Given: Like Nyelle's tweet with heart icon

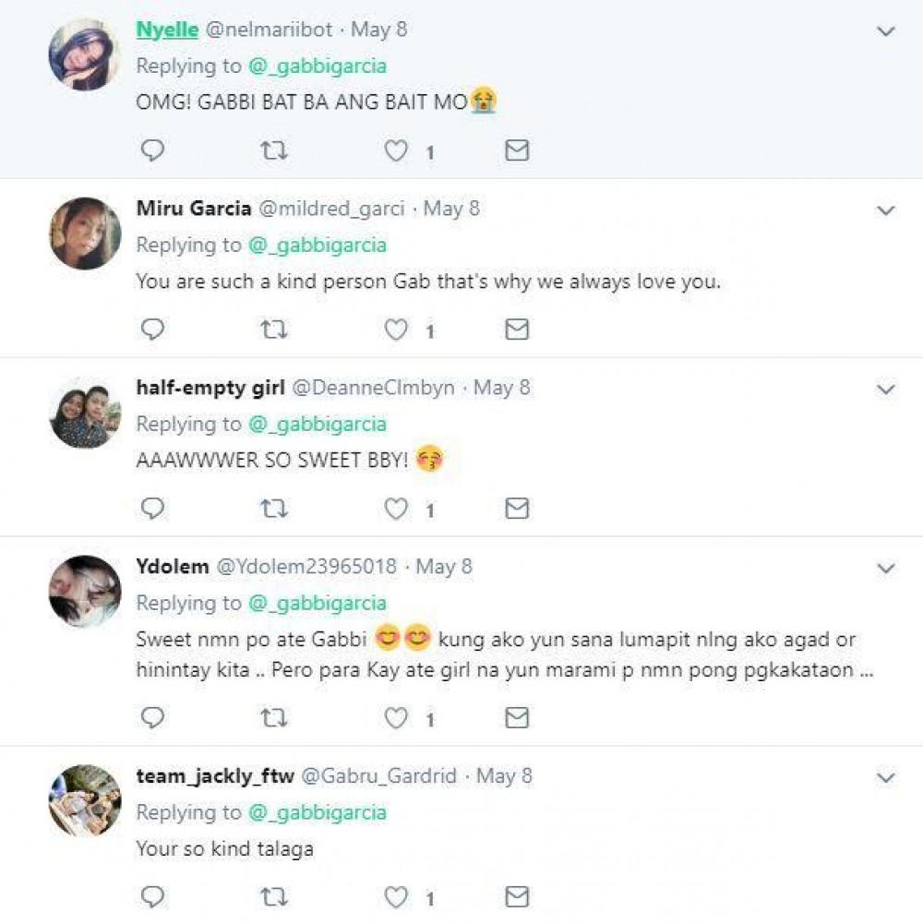Looking at the screenshot, I should pos(397,150).
